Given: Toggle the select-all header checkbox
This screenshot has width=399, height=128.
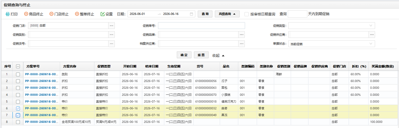Looking at the screenshot, I should (x=18, y=66).
